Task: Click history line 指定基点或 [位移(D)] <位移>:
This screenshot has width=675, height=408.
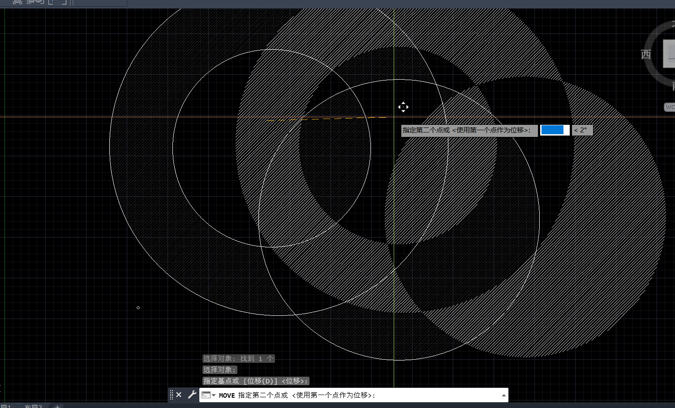Action: (x=256, y=381)
